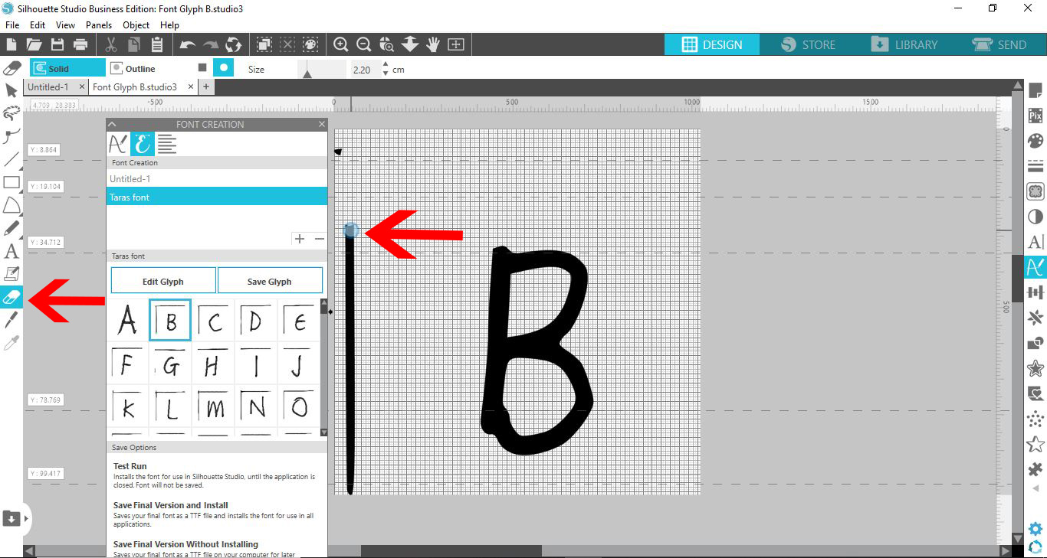1047x558 pixels.
Task: Click the DESIGN tab button
Action: tap(712, 44)
